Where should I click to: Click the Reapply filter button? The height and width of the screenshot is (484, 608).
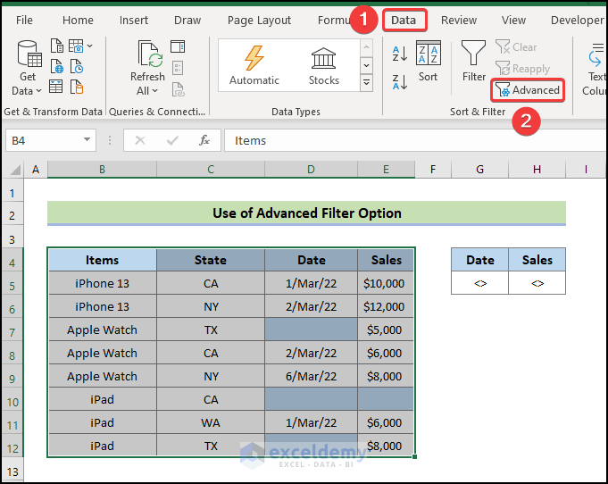522,69
